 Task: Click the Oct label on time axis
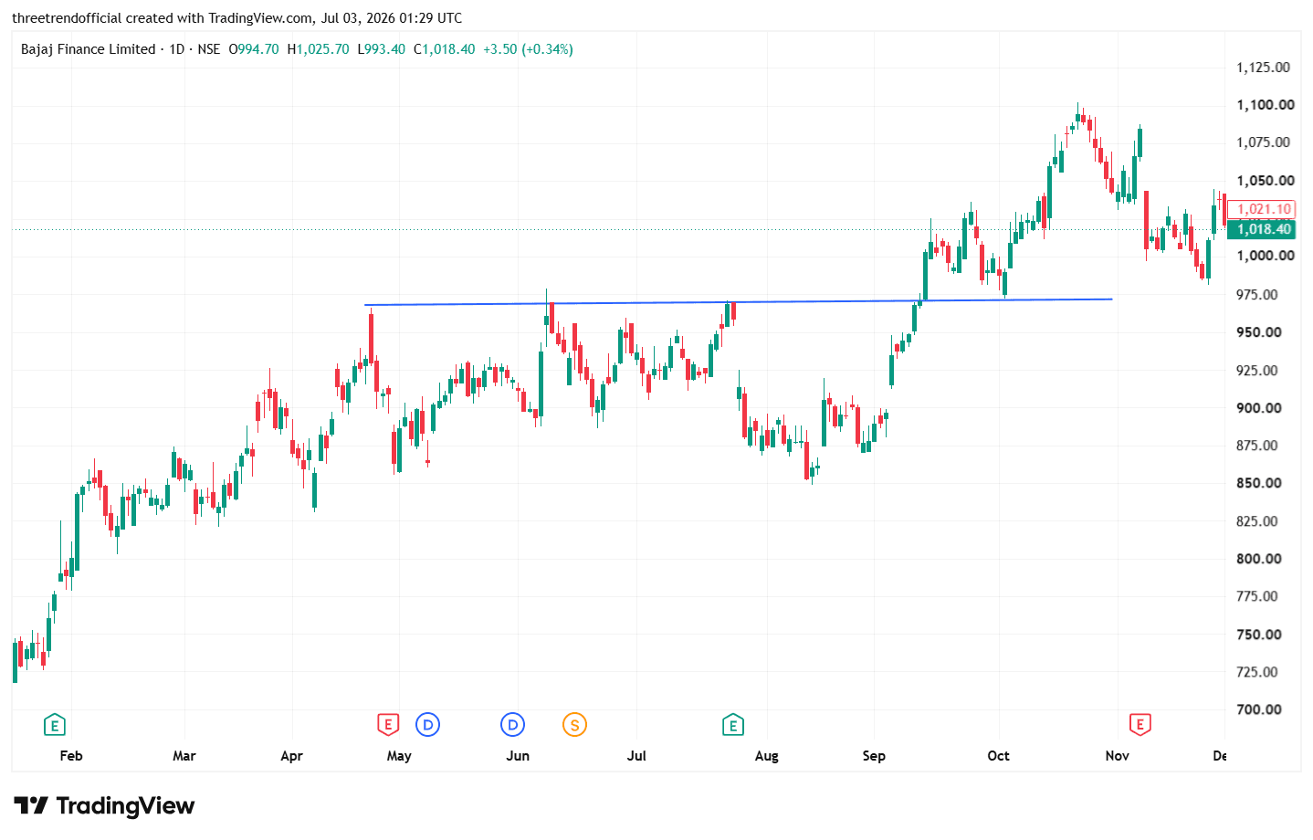(x=998, y=756)
